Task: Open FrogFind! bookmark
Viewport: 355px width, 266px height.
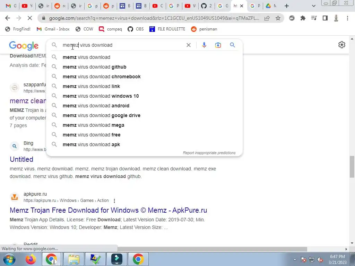Action: pyautogui.click(x=18, y=29)
